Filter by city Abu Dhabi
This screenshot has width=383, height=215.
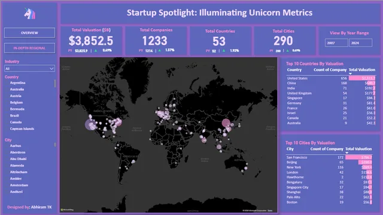click(18, 159)
